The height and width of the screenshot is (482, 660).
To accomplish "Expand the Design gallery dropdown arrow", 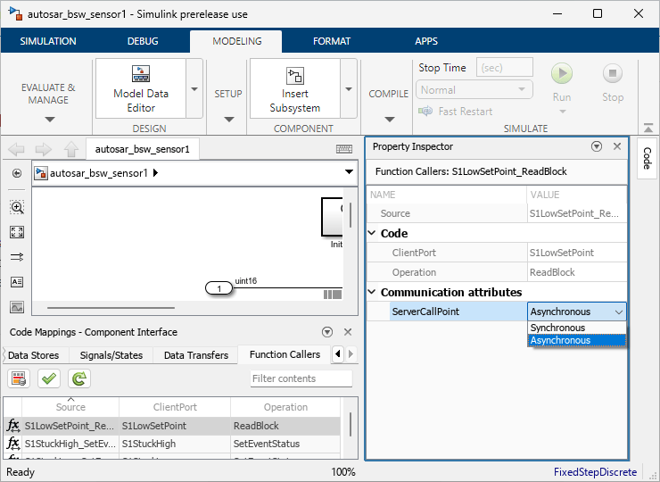I will [194, 88].
